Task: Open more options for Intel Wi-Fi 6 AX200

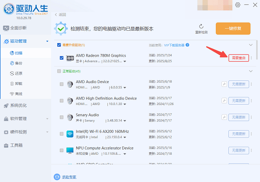Action: [251, 134]
